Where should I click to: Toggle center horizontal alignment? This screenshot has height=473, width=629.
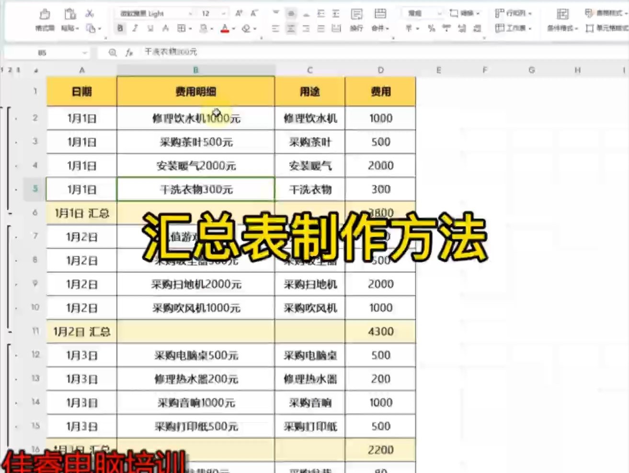pos(291,29)
